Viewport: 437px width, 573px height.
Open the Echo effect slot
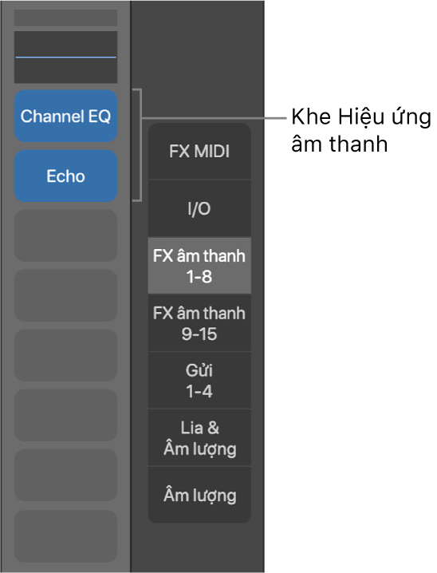click(x=65, y=176)
